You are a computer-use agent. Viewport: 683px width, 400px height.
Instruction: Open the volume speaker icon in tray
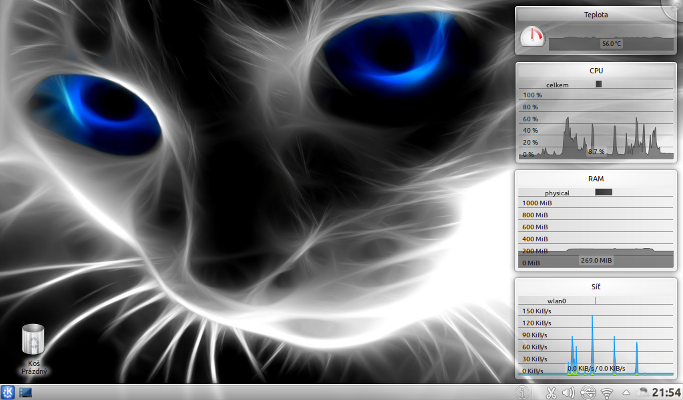coord(568,393)
